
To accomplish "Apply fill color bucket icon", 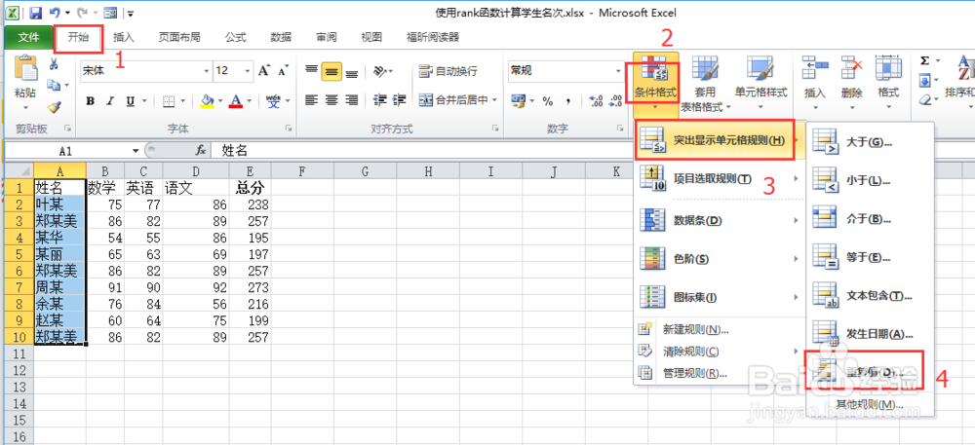I will [208, 100].
